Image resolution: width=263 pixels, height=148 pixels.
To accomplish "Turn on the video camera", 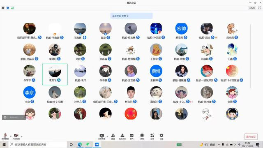I will (x=16, y=136).
